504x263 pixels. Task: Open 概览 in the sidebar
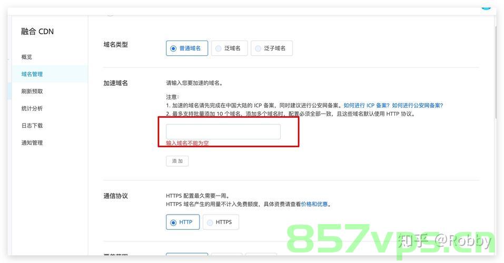(x=27, y=57)
